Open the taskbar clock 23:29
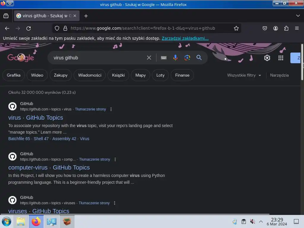The width and height of the screenshot is (304, 228). click(x=277, y=221)
